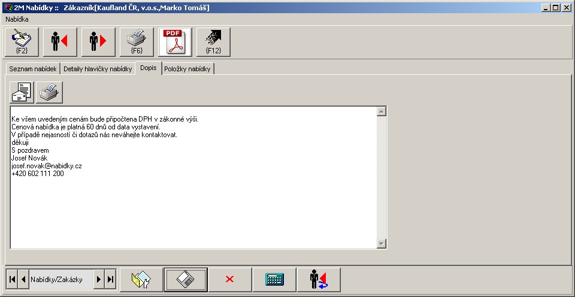Go to next record in navigator
This screenshot has width=575, height=297.
tap(99, 280)
